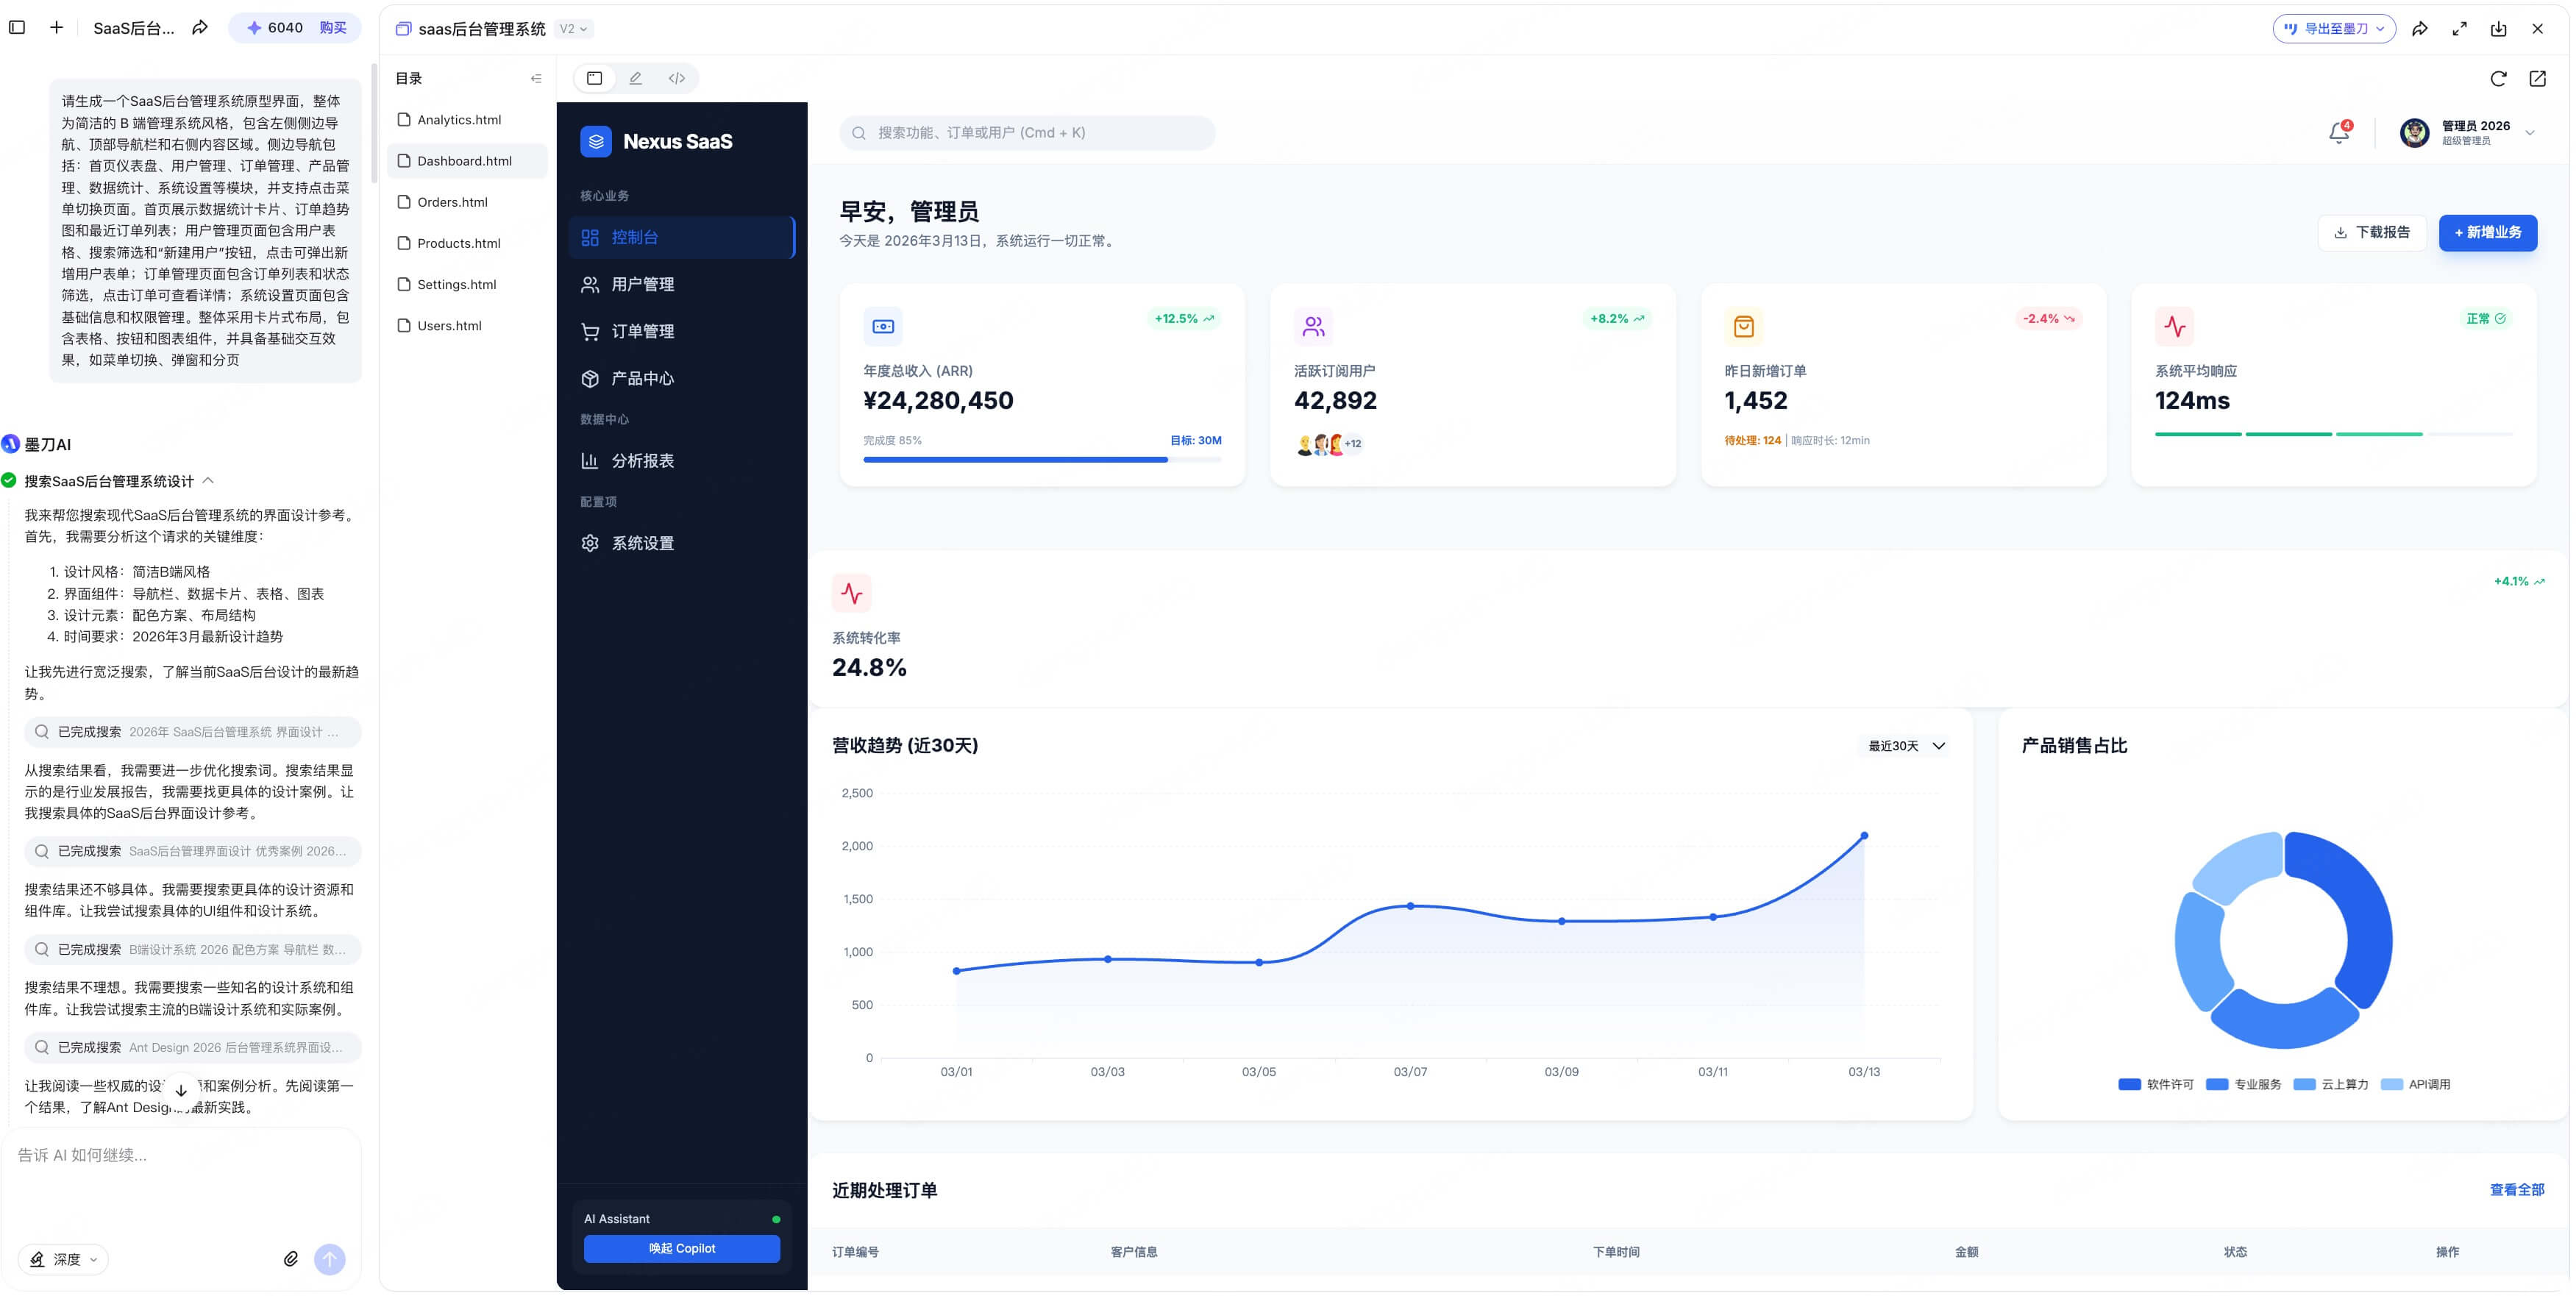Click the notification bell icon
Viewport: 2576px width, 1296px height.
click(x=2338, y=132)
